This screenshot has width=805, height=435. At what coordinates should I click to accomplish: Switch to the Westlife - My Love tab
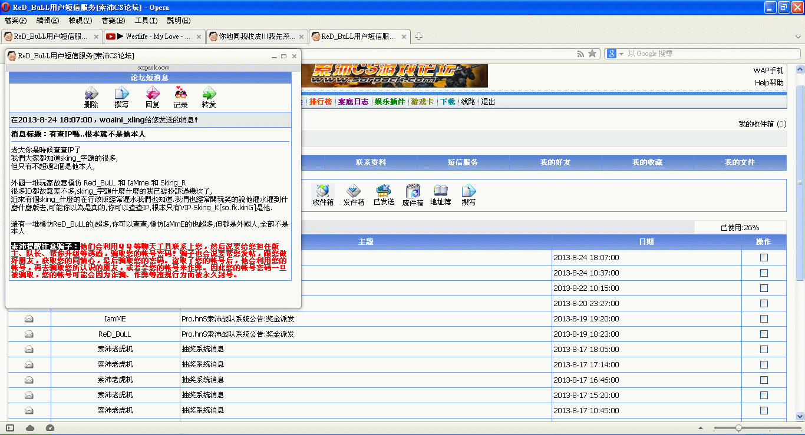pos(153,36)
